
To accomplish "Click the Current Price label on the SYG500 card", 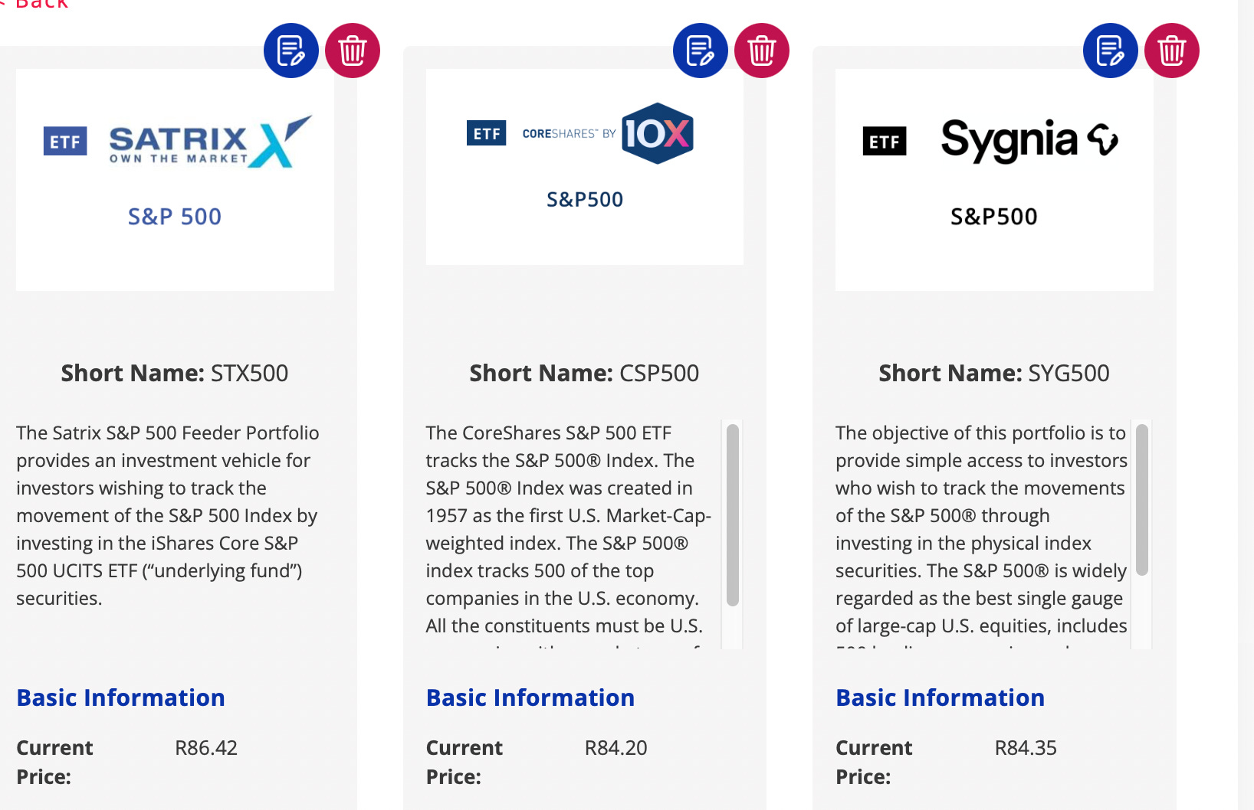I will (874, 763).
